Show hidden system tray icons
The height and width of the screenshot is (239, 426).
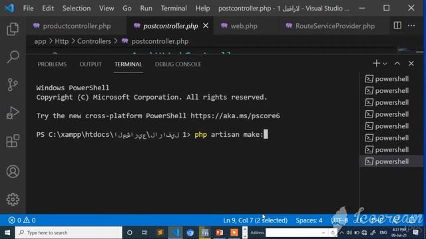(341, 232)
